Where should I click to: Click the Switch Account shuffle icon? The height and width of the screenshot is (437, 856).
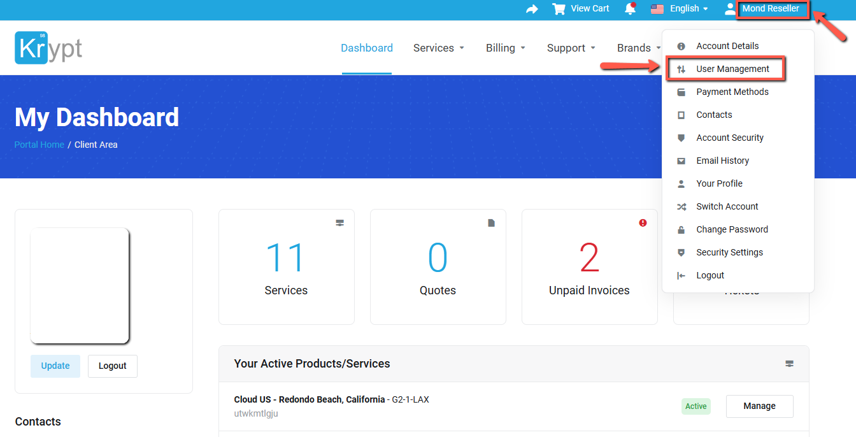click(681, 206)
